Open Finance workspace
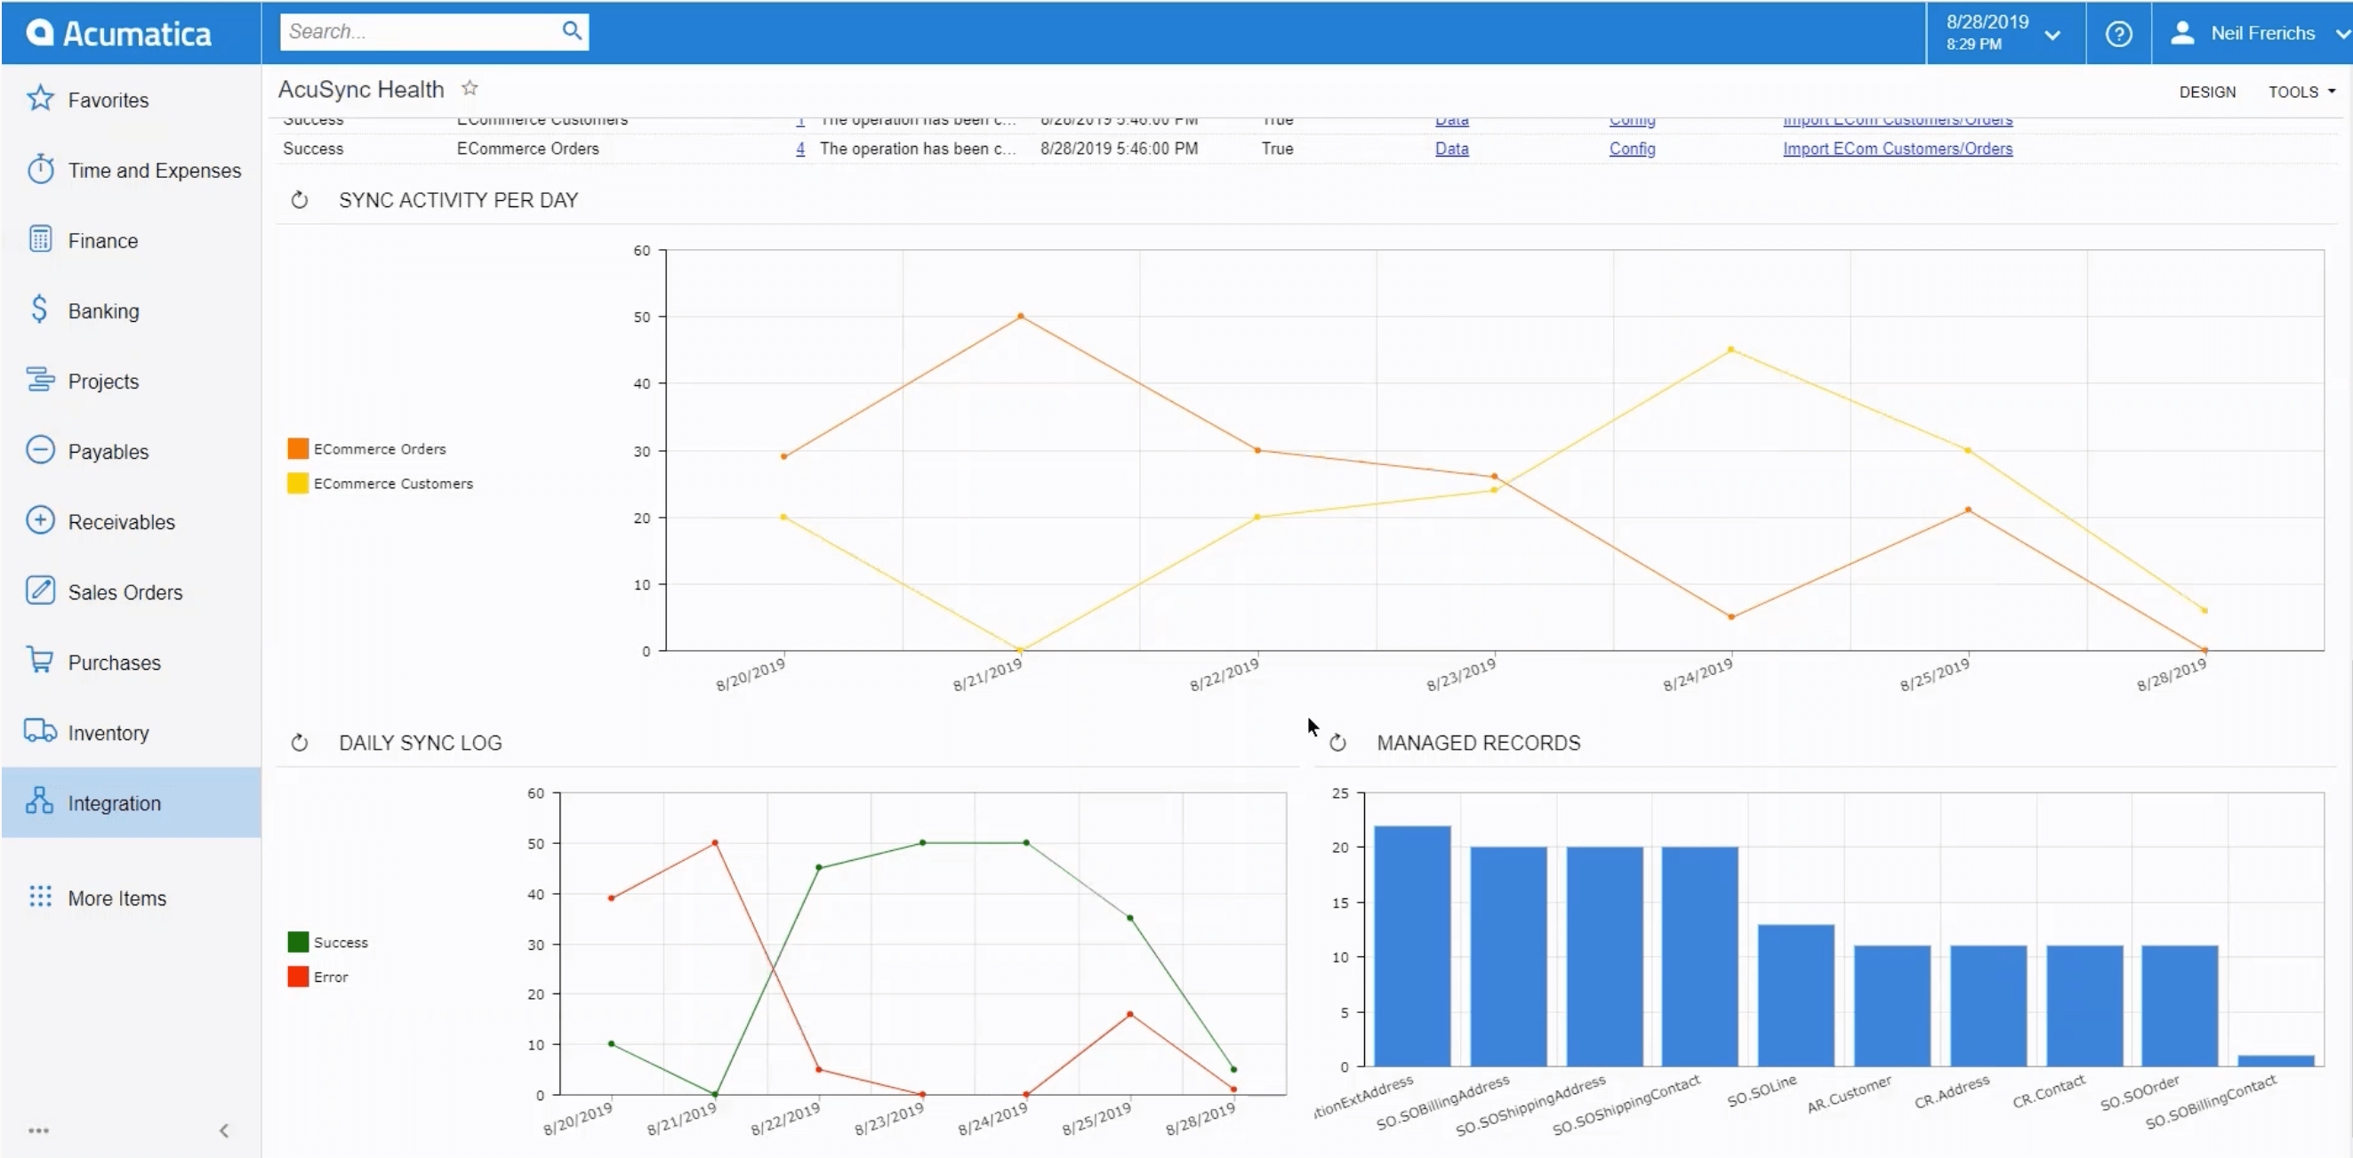 [x=131, y=240]
